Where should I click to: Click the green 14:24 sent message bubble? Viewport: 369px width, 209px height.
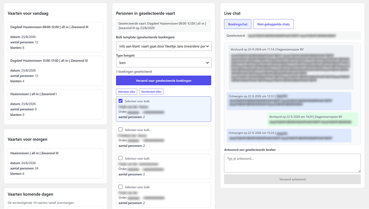pyautogui.click(x=312, y=119)
